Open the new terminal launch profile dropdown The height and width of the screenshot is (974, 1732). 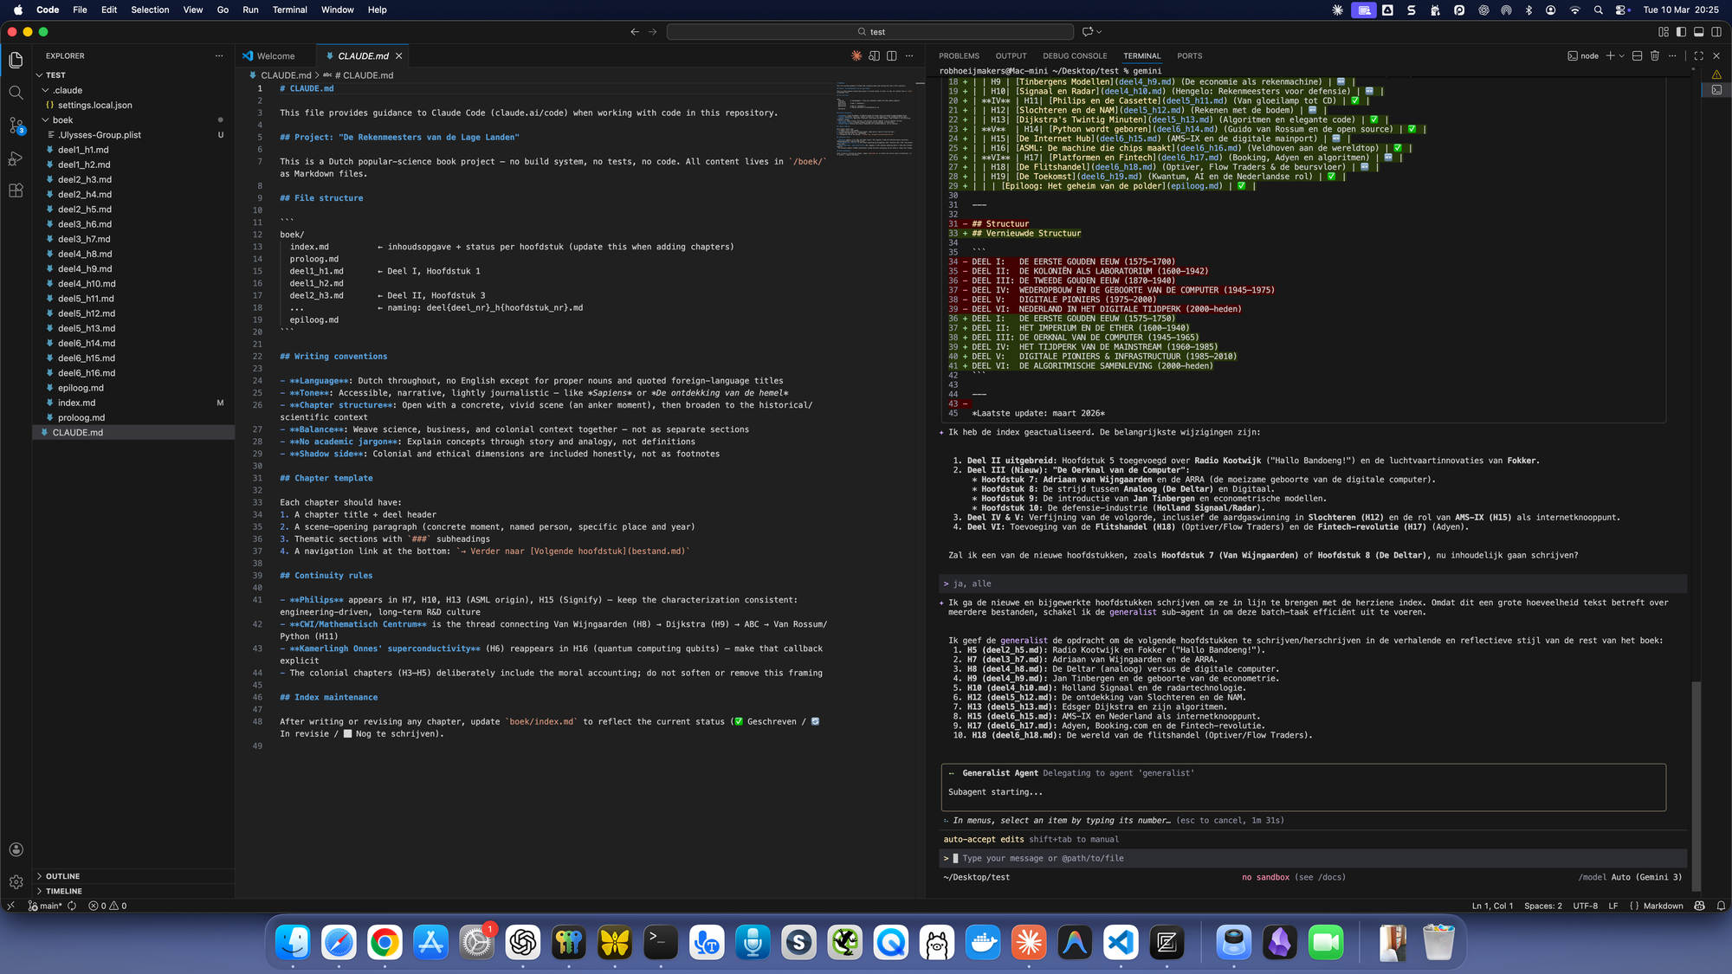[1621, 56]
